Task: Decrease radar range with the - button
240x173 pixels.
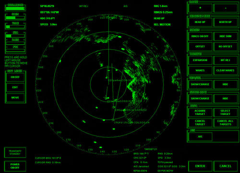Action: point(226,8)
